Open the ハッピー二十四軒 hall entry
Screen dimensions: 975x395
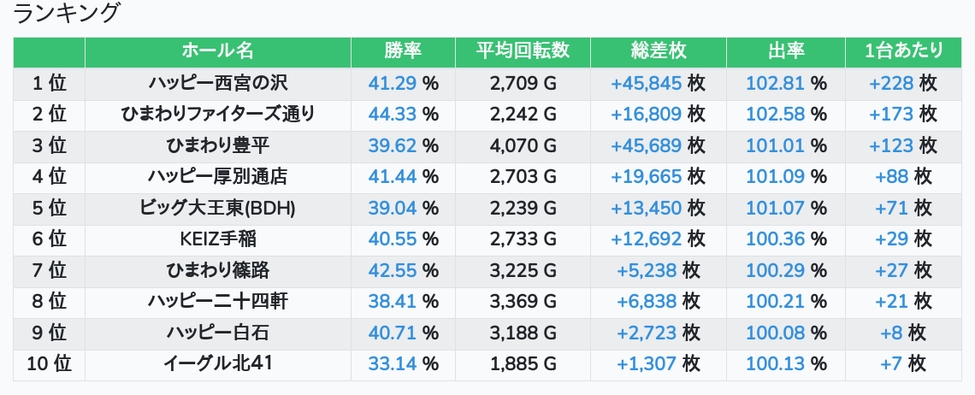[x=217, y=301]
